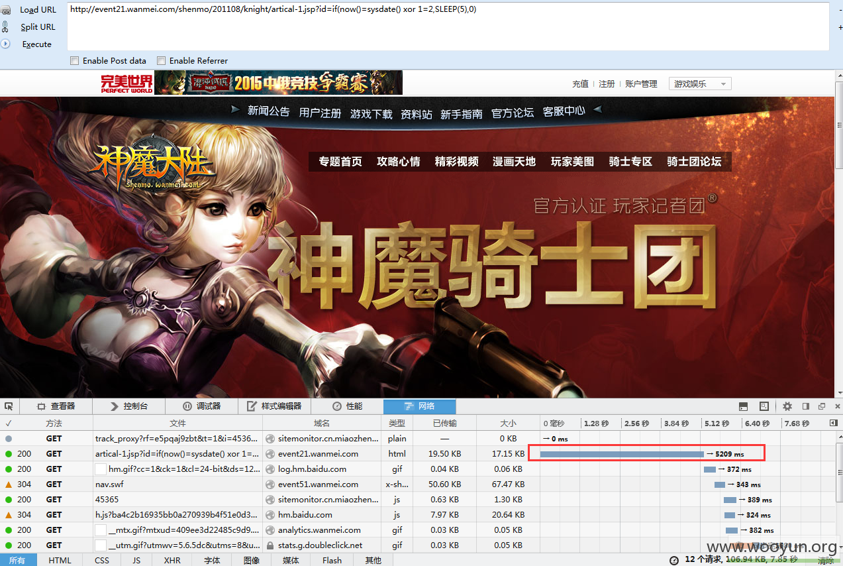Screen dimensions: 843x566
Task: Click the Execute play icon
Action: (5, 44)
